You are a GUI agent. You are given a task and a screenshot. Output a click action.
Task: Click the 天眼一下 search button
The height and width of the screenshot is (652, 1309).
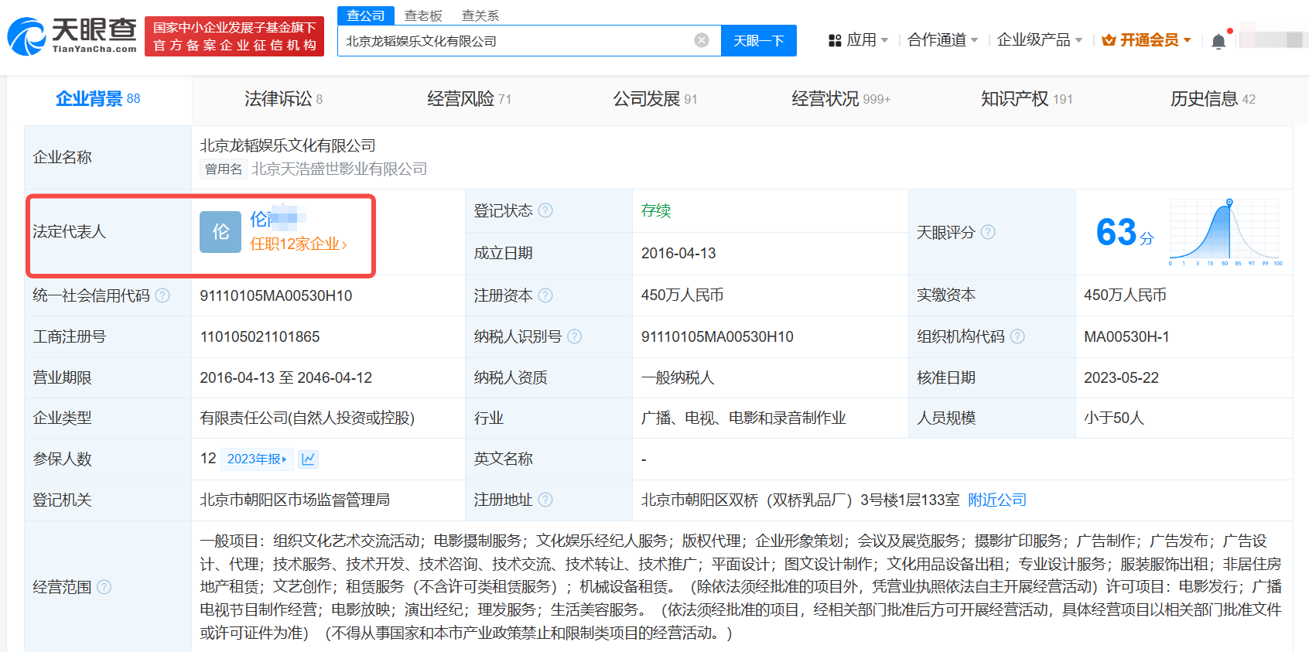[759, 40]
